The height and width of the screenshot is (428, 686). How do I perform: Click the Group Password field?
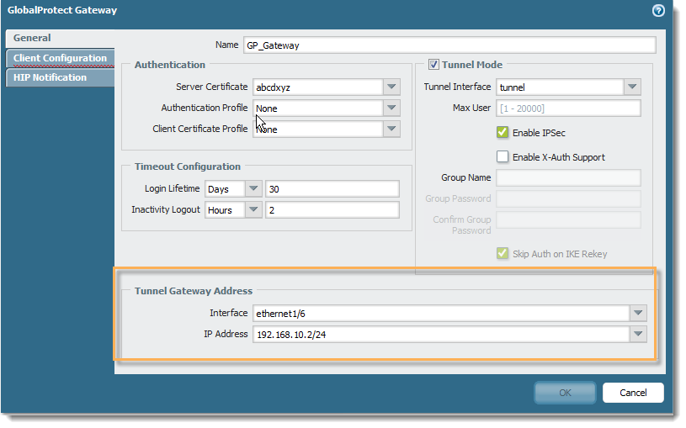pyautogui.click(x=568, y=198)
